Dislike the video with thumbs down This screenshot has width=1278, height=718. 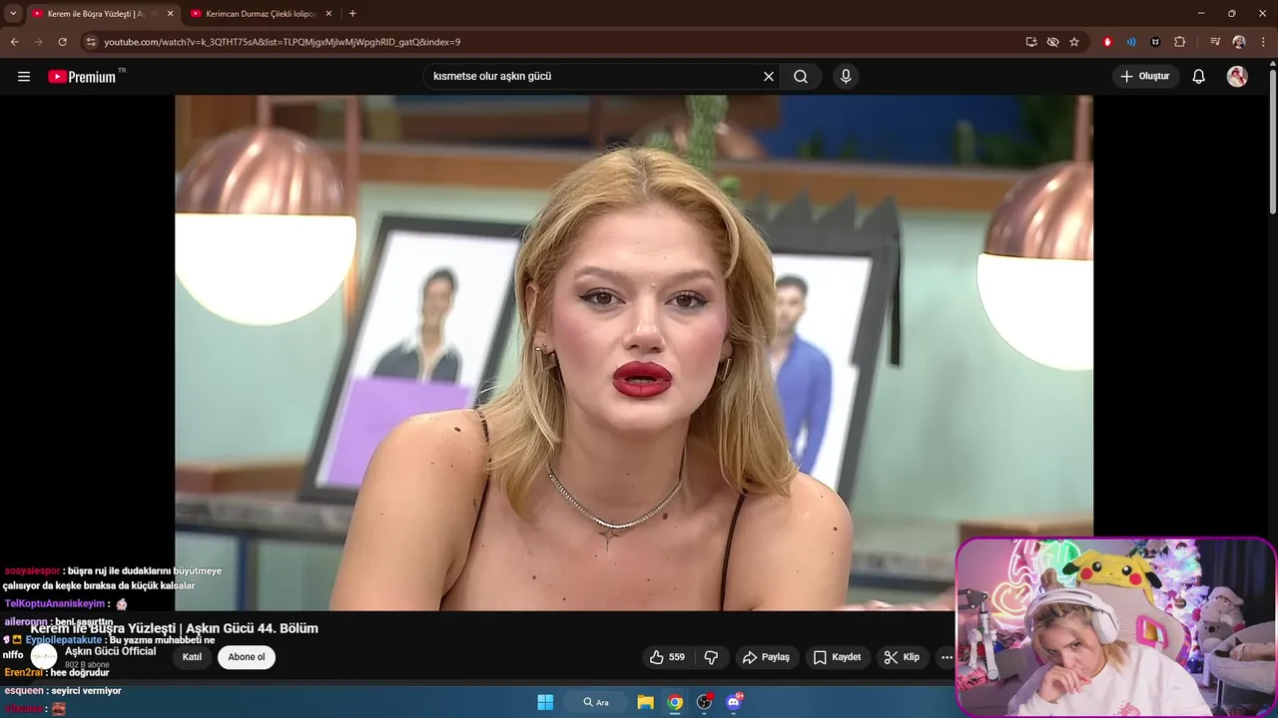pyautogui.click(x=712, y=657)
